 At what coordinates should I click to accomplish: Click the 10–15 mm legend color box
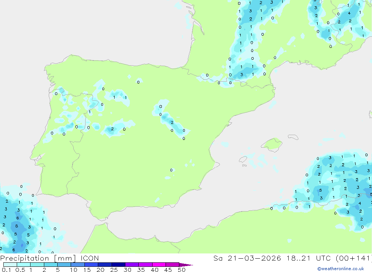pyautogui.click(x=78, y=265)
